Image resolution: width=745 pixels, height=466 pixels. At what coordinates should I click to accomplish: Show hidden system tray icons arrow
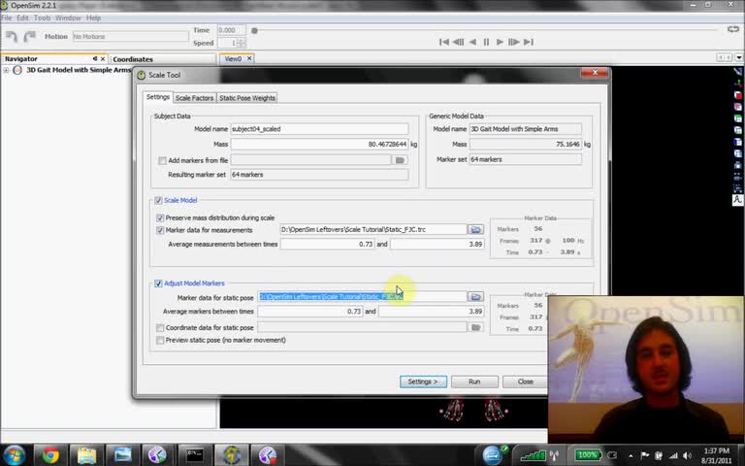(x=631, y=455)
